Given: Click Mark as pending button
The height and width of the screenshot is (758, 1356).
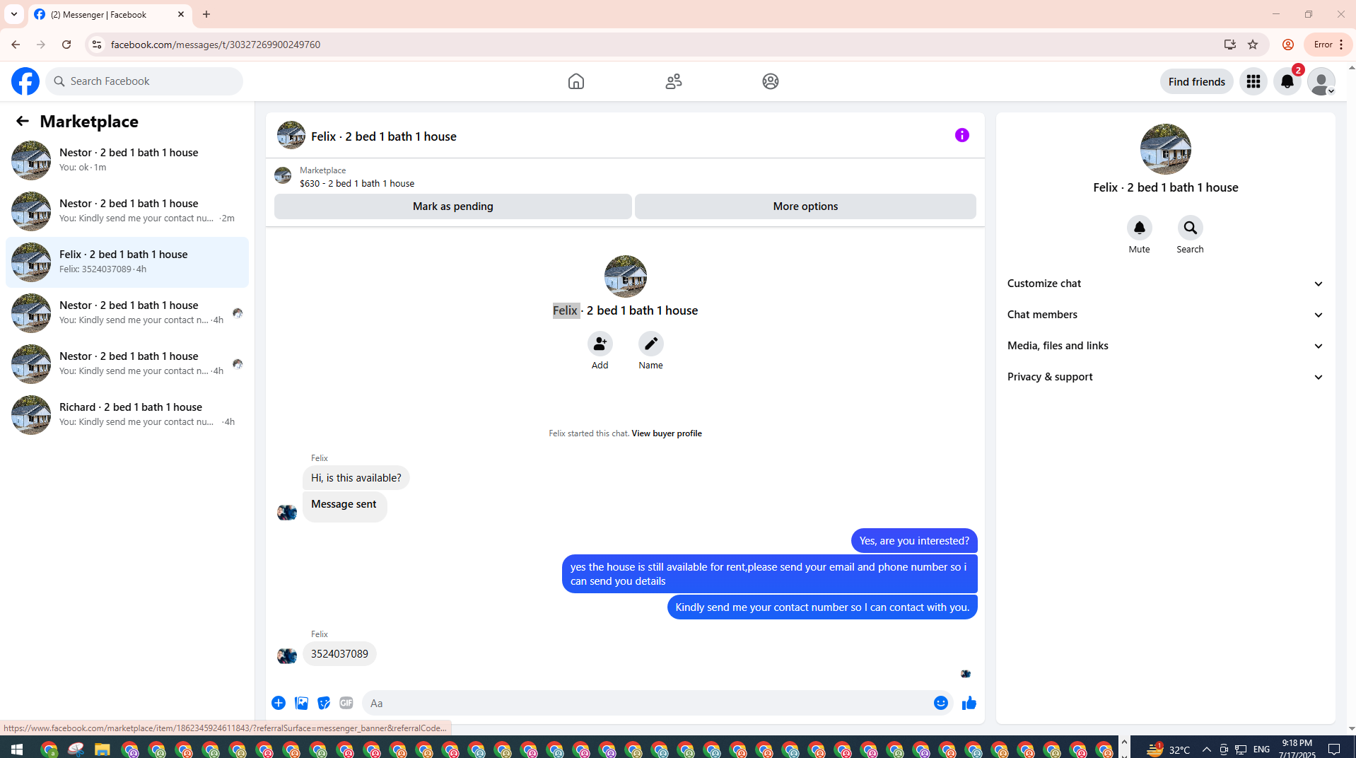Looking at the screenshot, I should tap(453, 206).
